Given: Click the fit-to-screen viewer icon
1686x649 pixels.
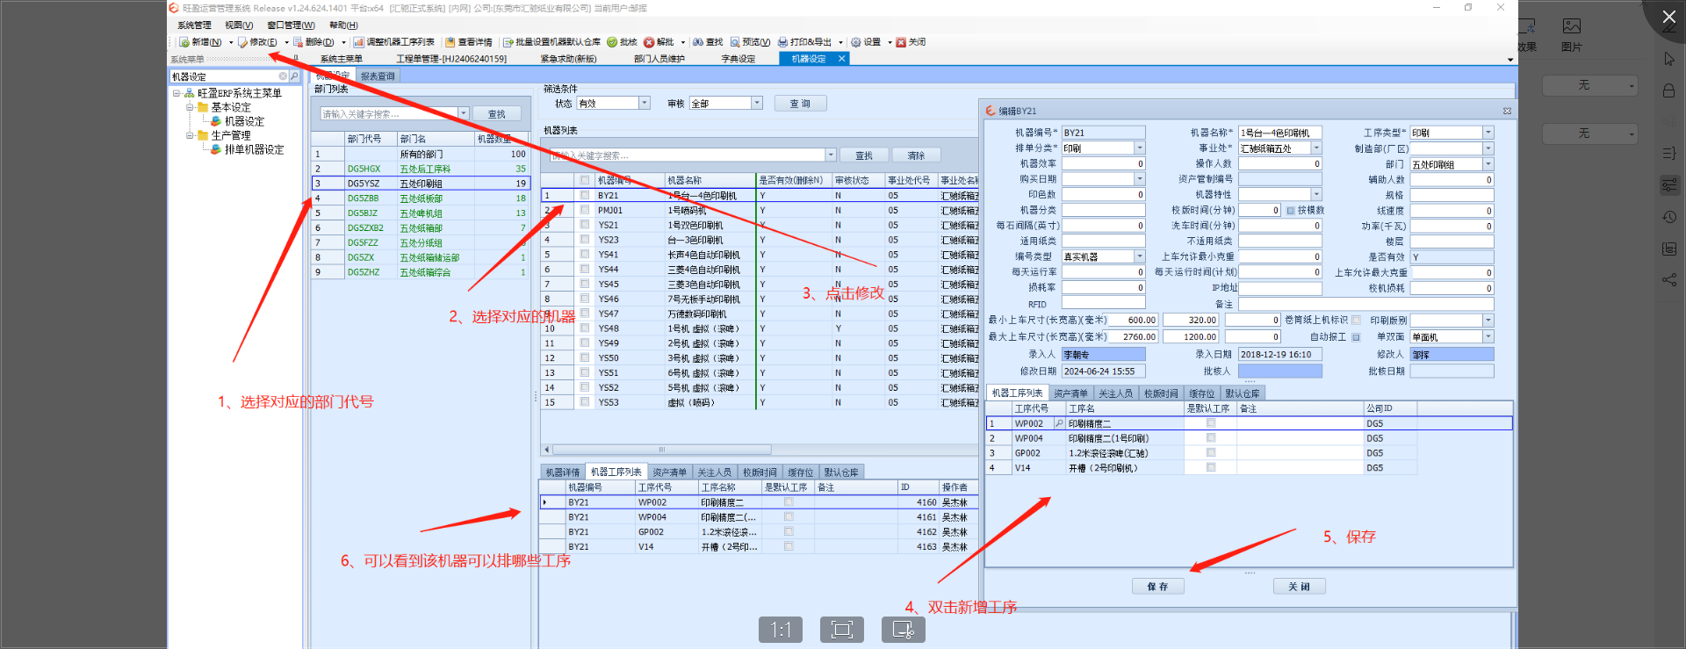Looking at the screenshot, I should (842, 630).
